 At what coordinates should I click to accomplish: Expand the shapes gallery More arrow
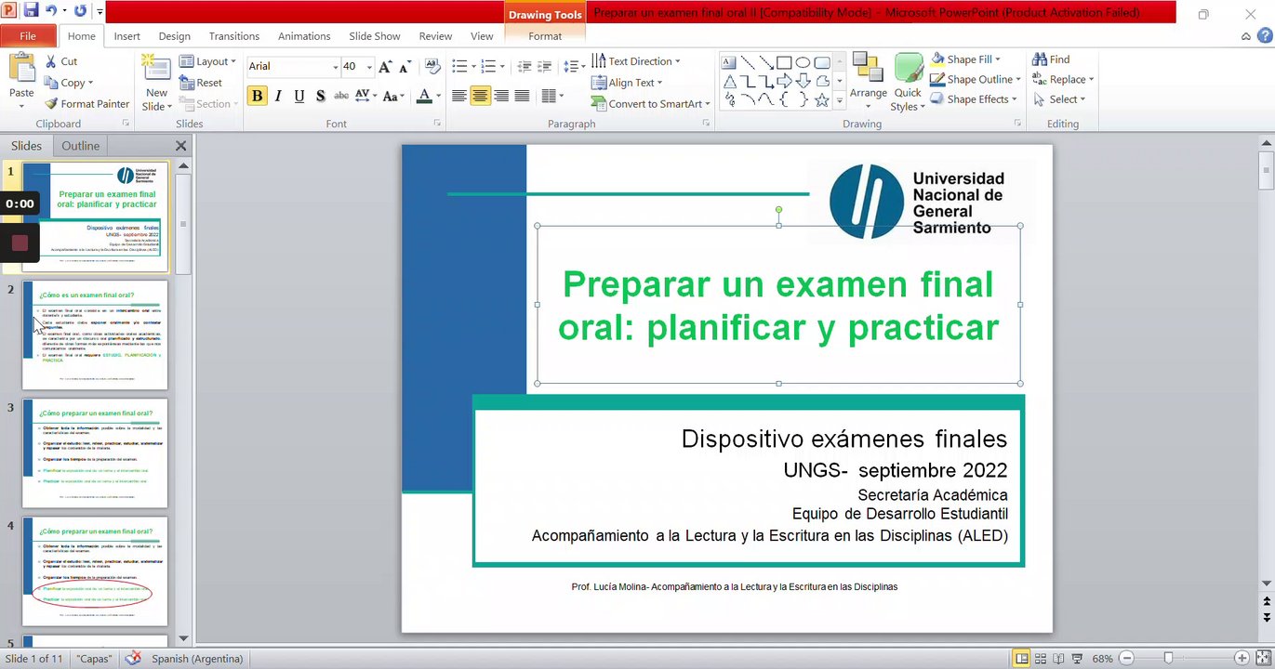point(840,100)
